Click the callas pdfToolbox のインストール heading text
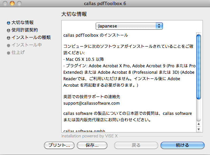The height and width of the screenshot is (155, 210). (96, 35)
